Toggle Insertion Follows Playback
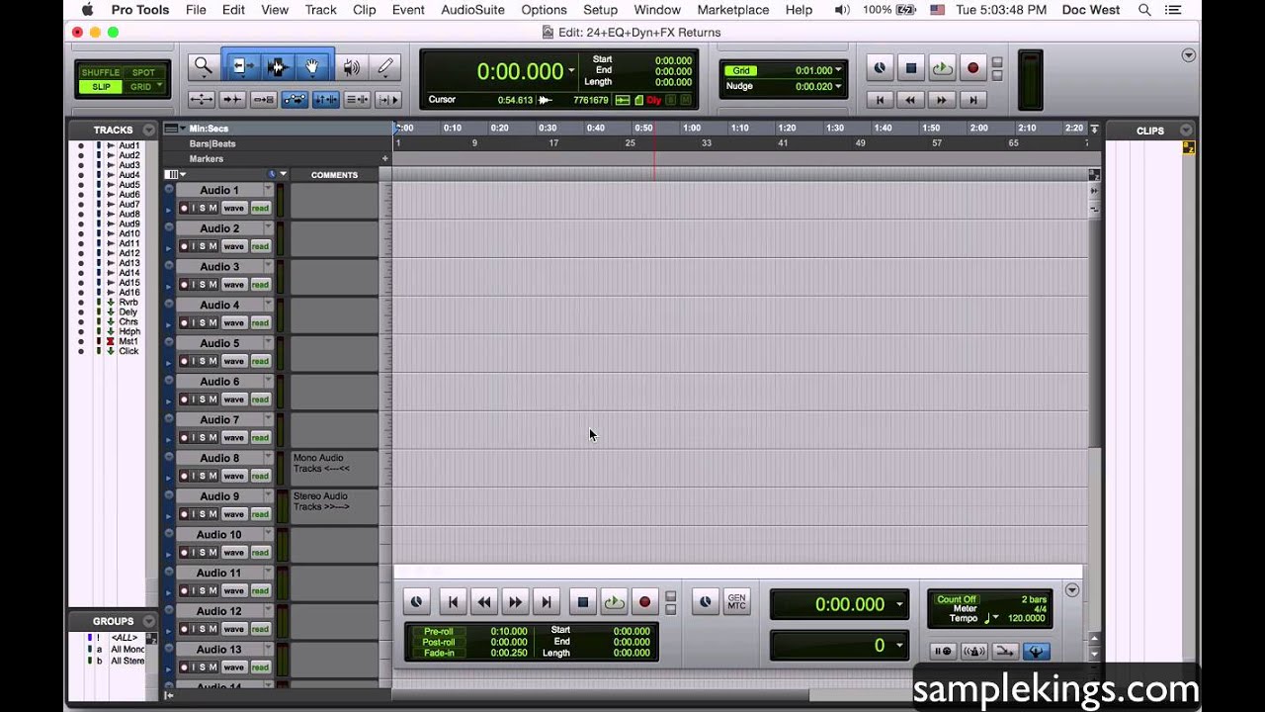Viewport: 1265px width, 712px height. 388,99
